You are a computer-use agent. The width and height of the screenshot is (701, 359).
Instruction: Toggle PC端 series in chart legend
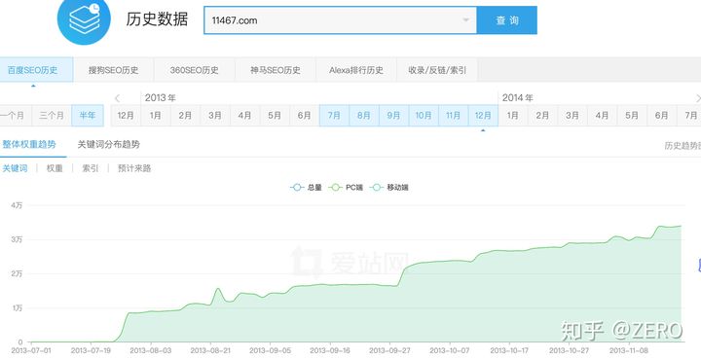pos(346,188)
